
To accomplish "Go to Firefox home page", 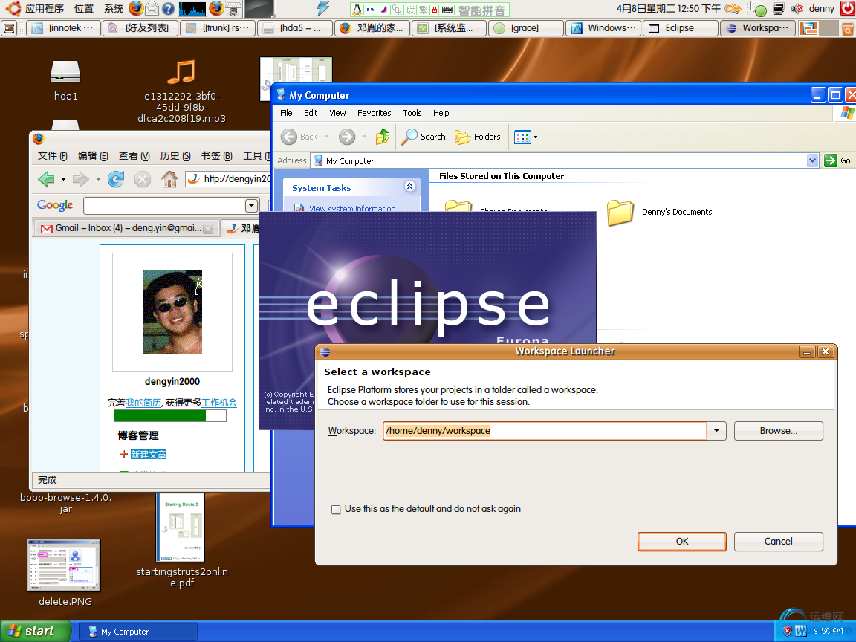I will pos(169,179).
